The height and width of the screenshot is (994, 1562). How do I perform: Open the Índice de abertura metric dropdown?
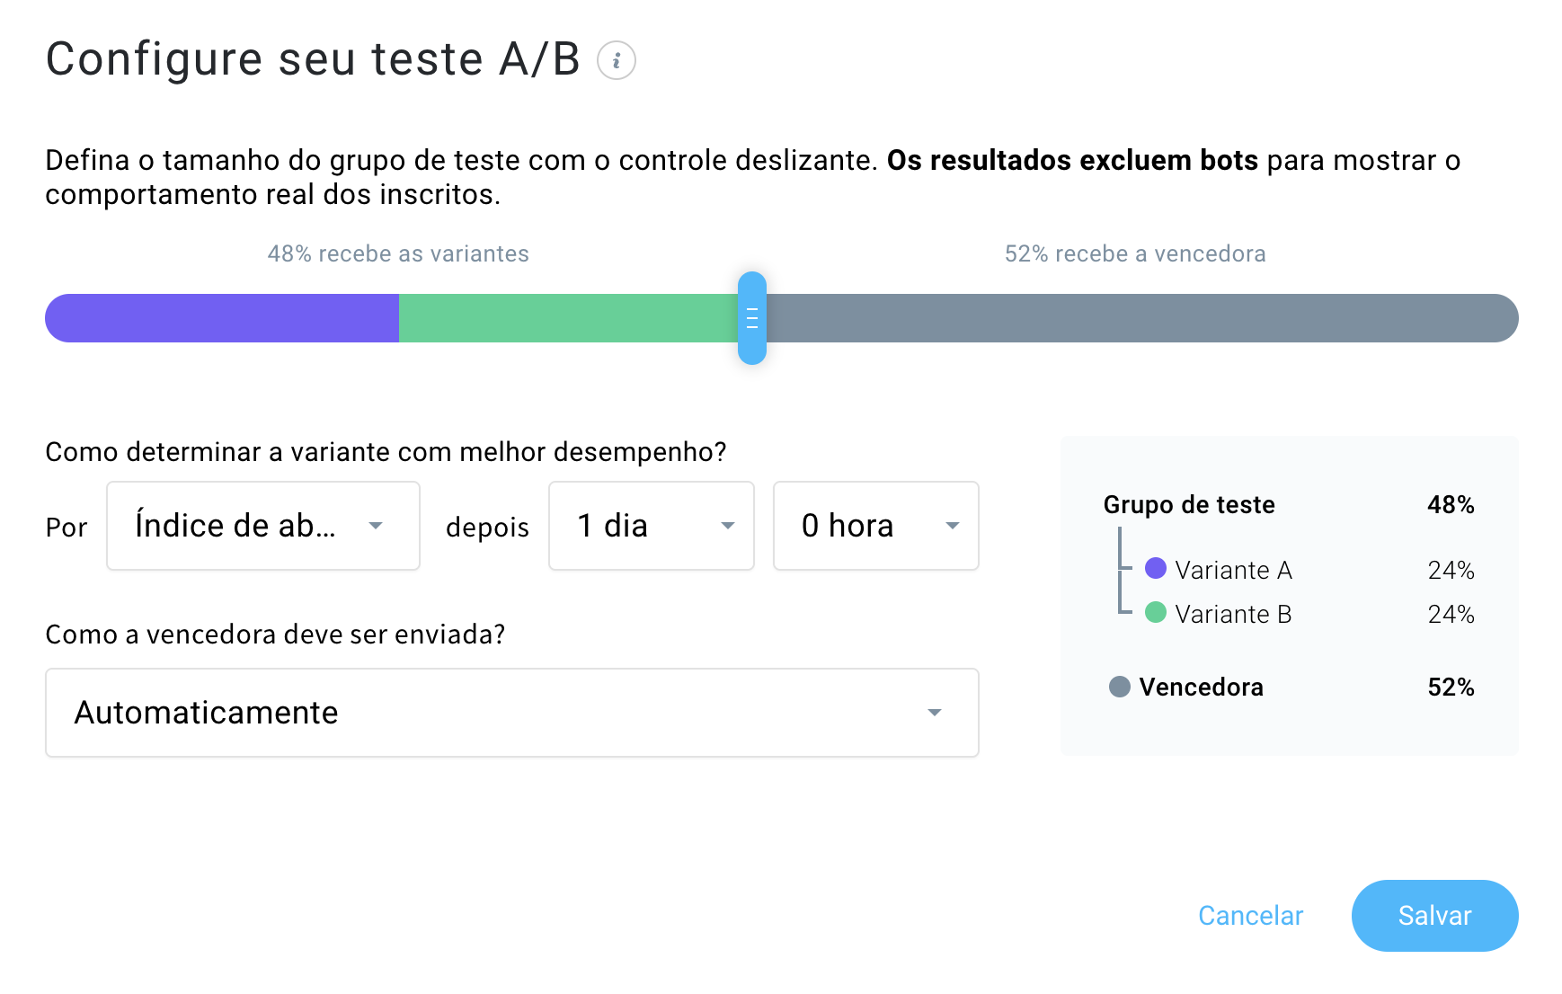click(262, 526)
